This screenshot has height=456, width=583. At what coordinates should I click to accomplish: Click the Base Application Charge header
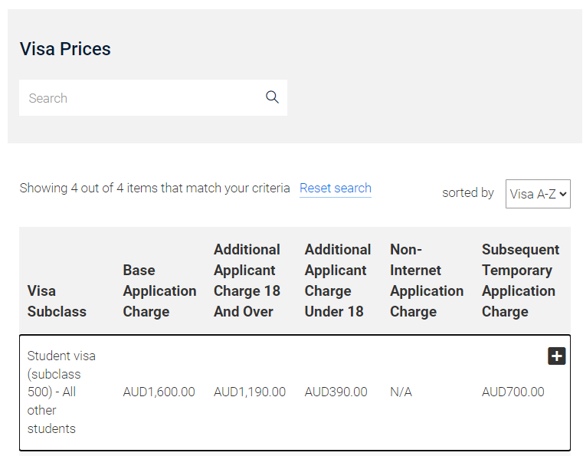click(x=159, y=291)
